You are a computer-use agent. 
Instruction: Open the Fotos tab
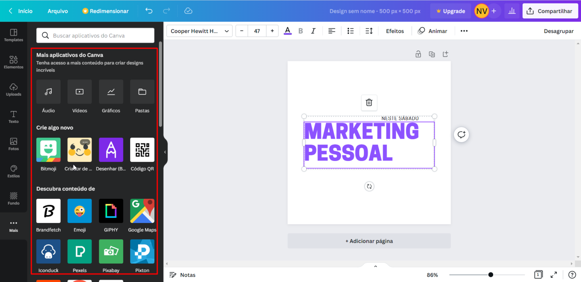coord(14,144)
